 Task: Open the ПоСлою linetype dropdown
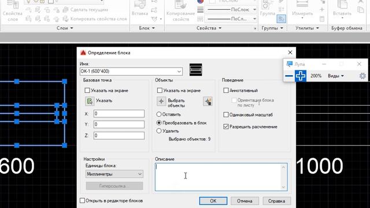[254, 10]
